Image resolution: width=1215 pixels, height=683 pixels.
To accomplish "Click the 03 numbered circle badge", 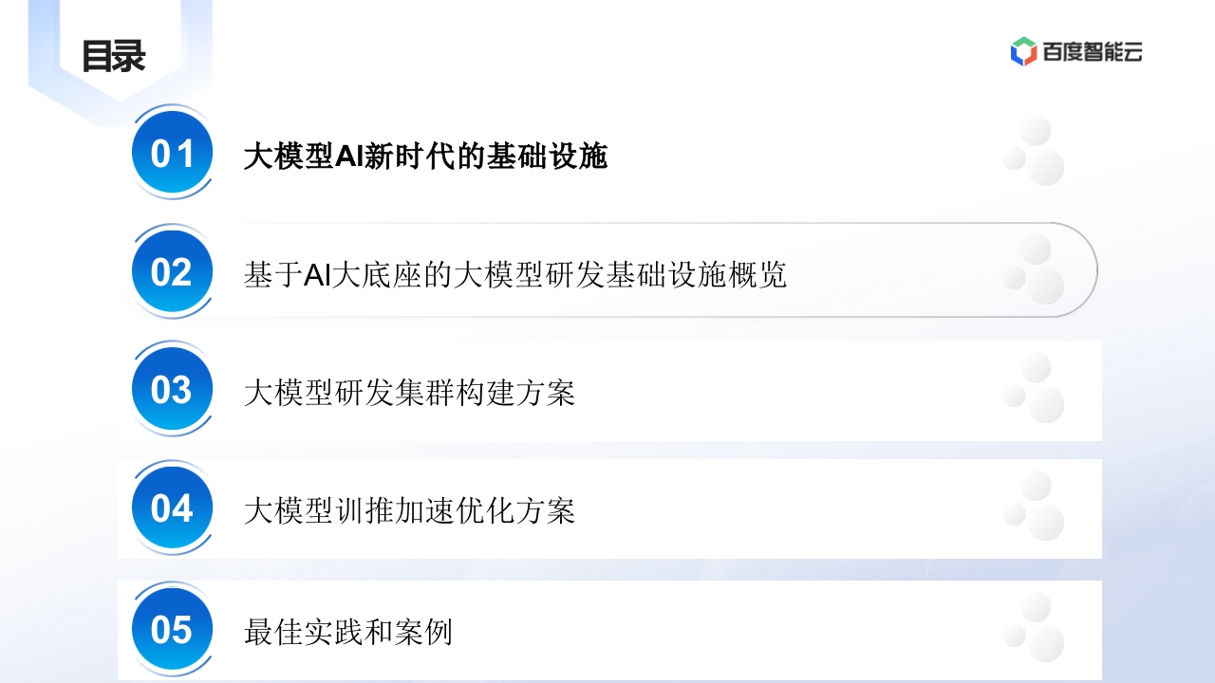I will tap(172, 390).
